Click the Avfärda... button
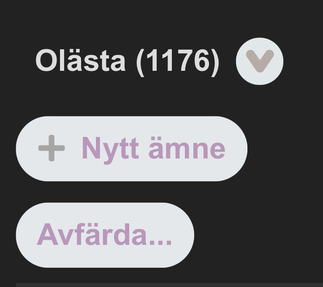Viewport: 323px width, 287px height. (105, 235)
